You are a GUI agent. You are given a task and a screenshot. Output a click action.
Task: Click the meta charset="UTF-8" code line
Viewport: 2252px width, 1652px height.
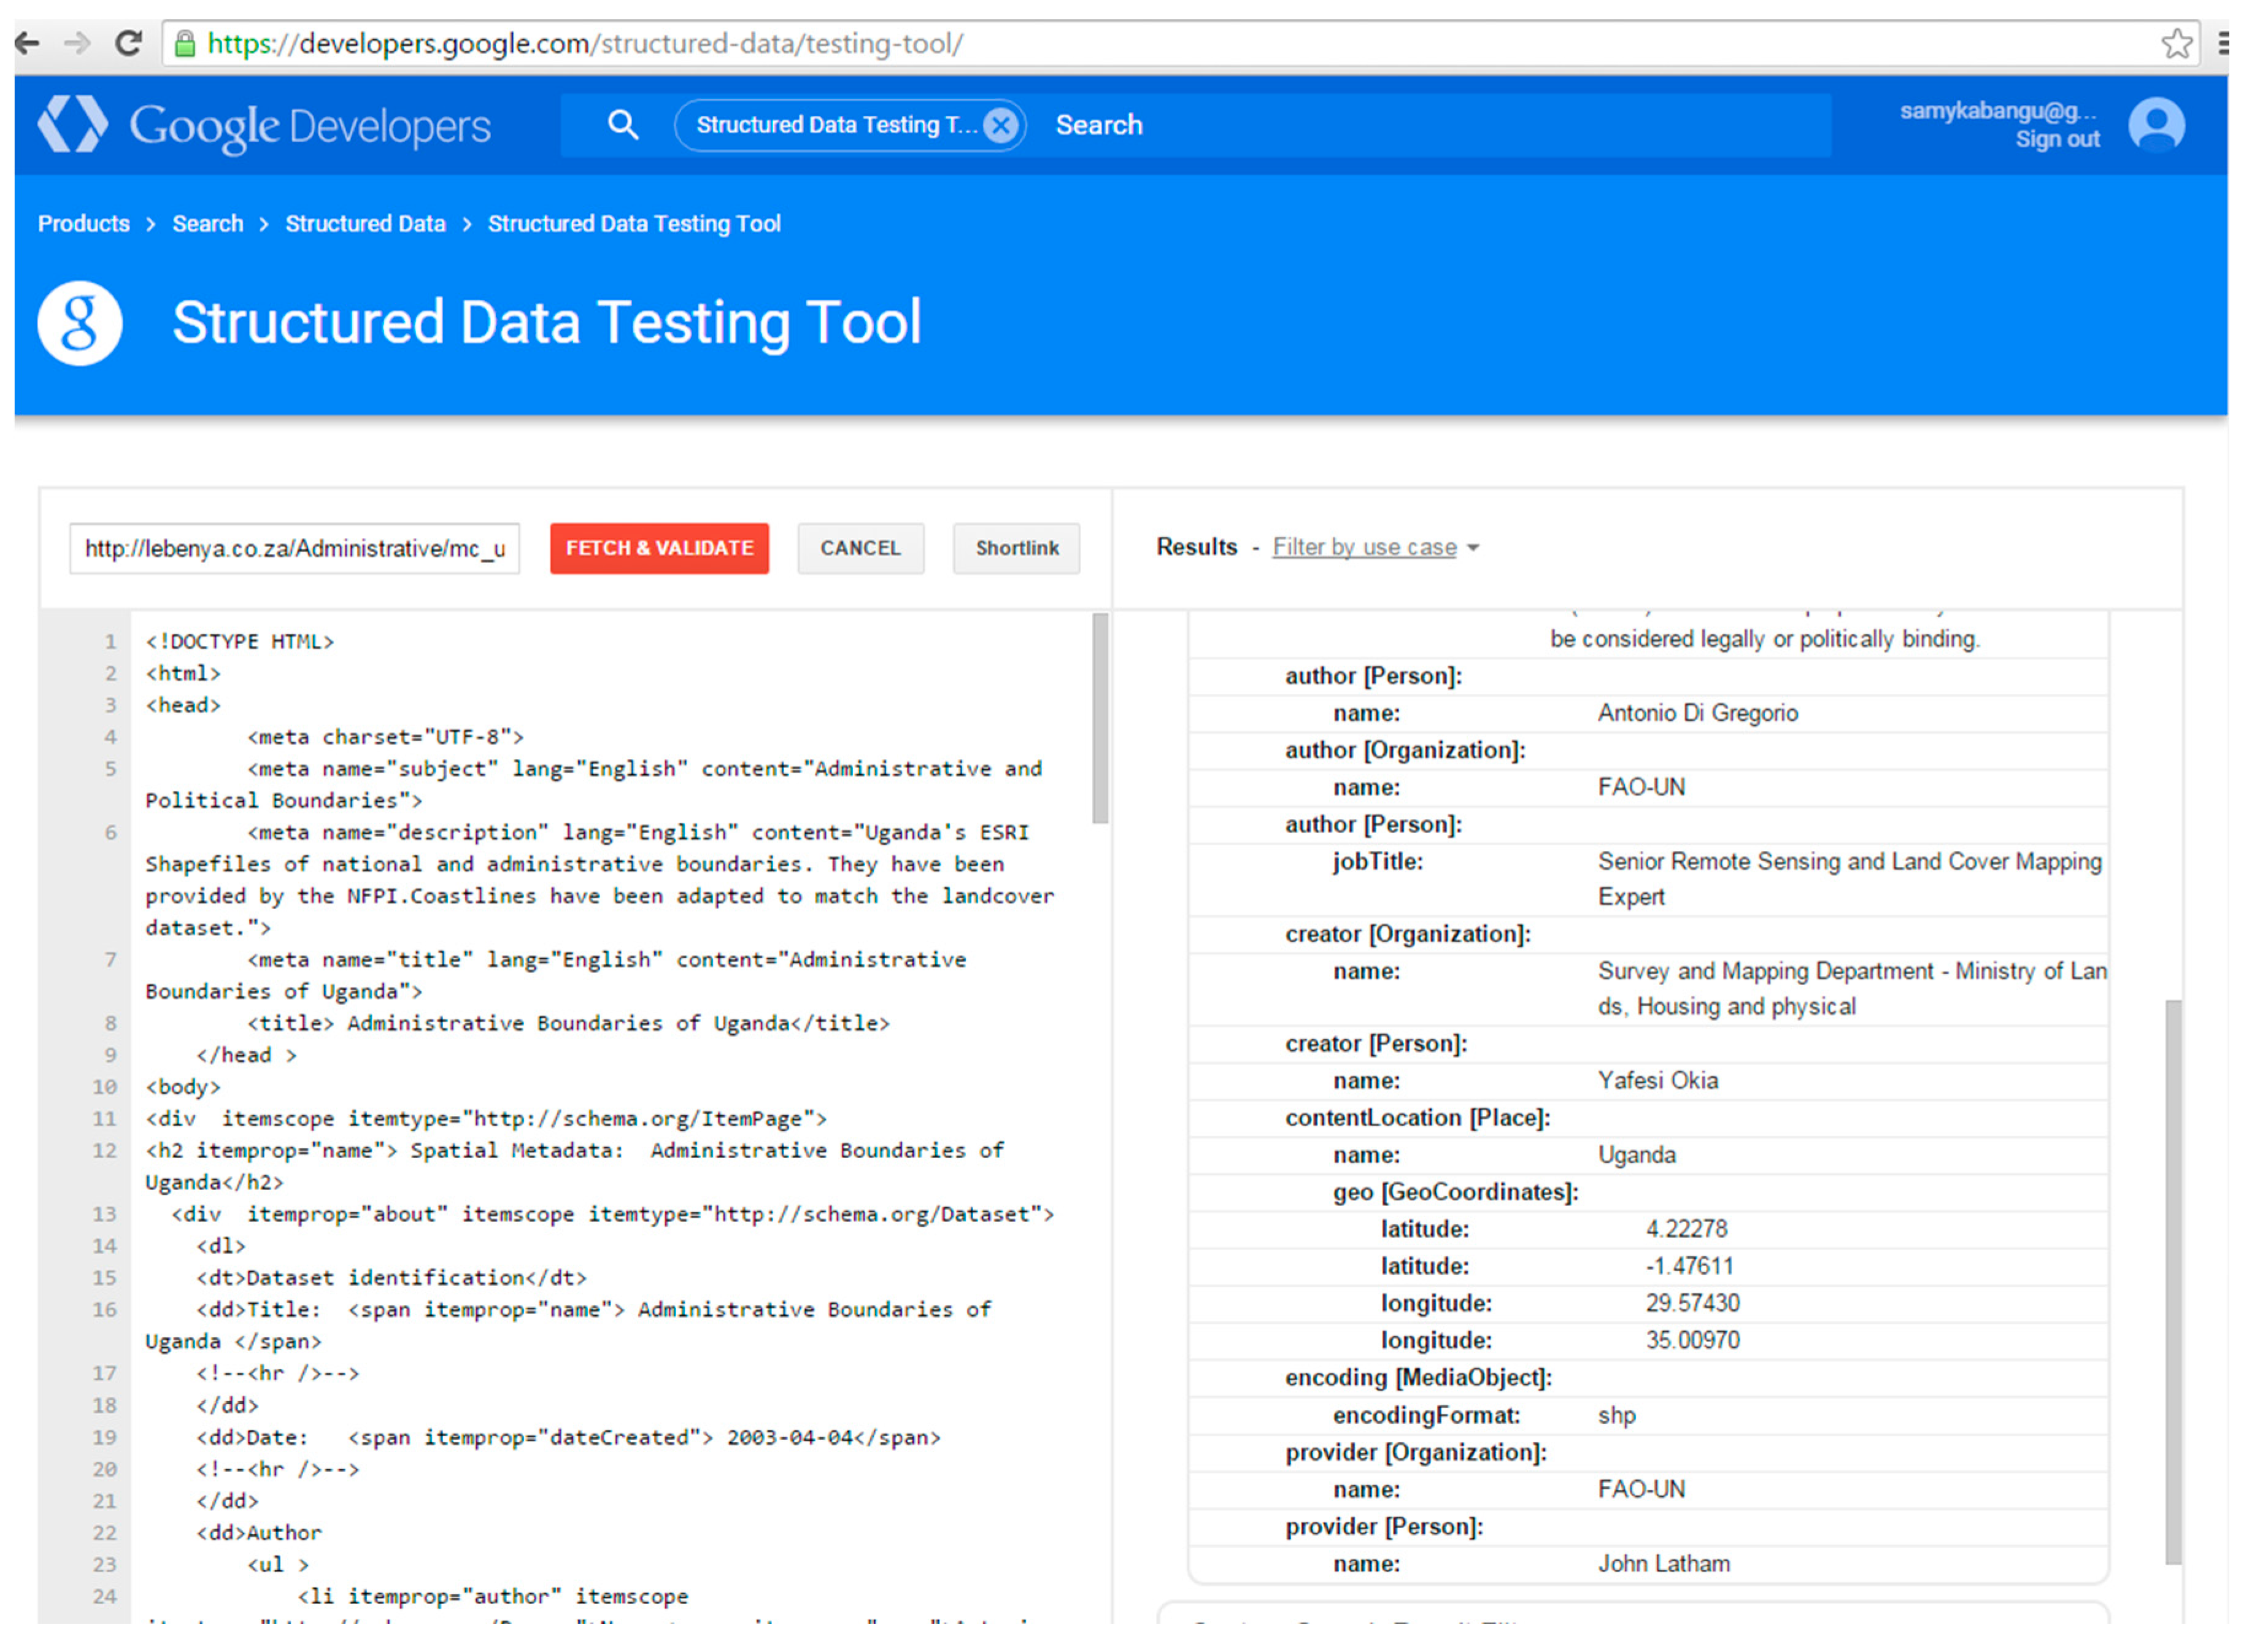click(x=386, y=737)
